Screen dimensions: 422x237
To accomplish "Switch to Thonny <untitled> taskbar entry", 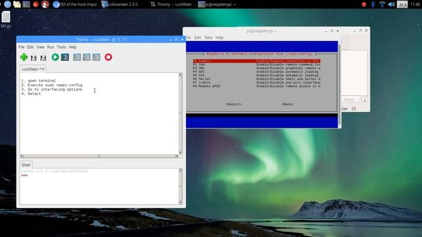I will point(171,5).
